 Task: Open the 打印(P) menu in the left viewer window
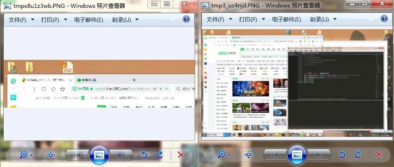click(50, 20)
